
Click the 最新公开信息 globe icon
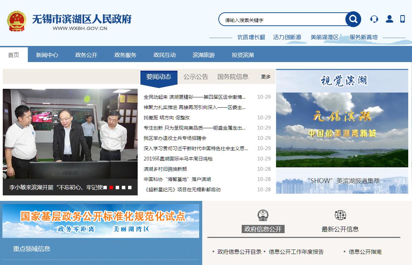(340, 215)
